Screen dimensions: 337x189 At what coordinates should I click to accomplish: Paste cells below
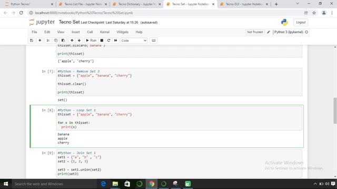tap(63, 40)
